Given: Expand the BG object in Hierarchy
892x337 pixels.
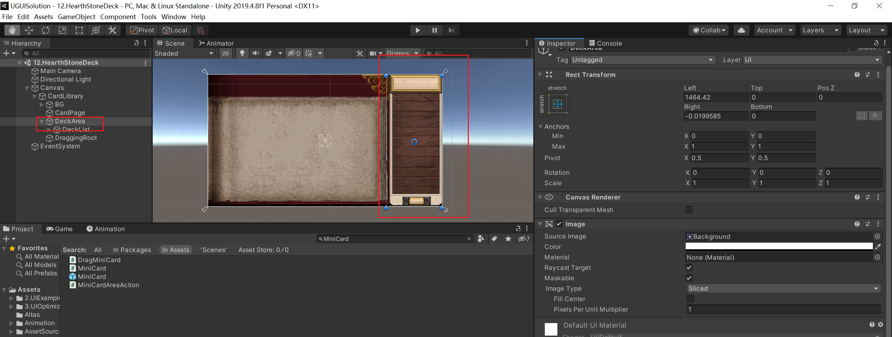Looking at the screenshot, I should [42, 104].
